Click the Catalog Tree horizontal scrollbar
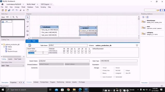This screenshot has width=165, height=92. tap(12, 56)
